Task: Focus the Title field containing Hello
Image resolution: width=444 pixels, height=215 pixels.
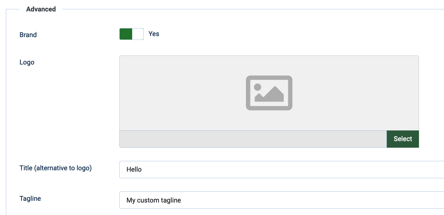Action: pos(282,170)
